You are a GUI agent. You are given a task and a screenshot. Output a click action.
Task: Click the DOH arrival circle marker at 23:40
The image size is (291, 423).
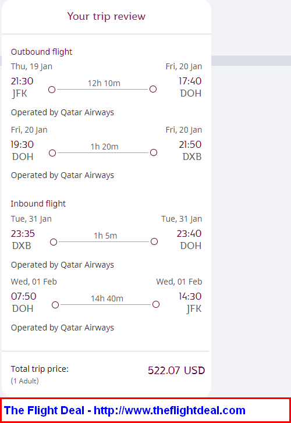point(154,241)
